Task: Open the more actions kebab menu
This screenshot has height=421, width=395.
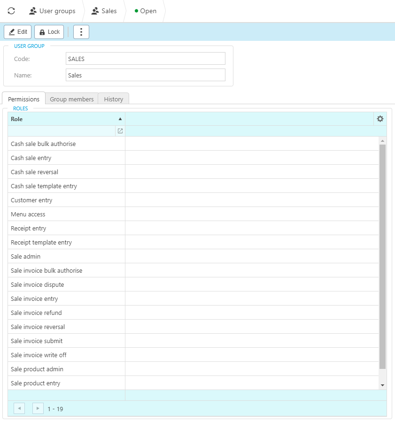Action: 81,32
